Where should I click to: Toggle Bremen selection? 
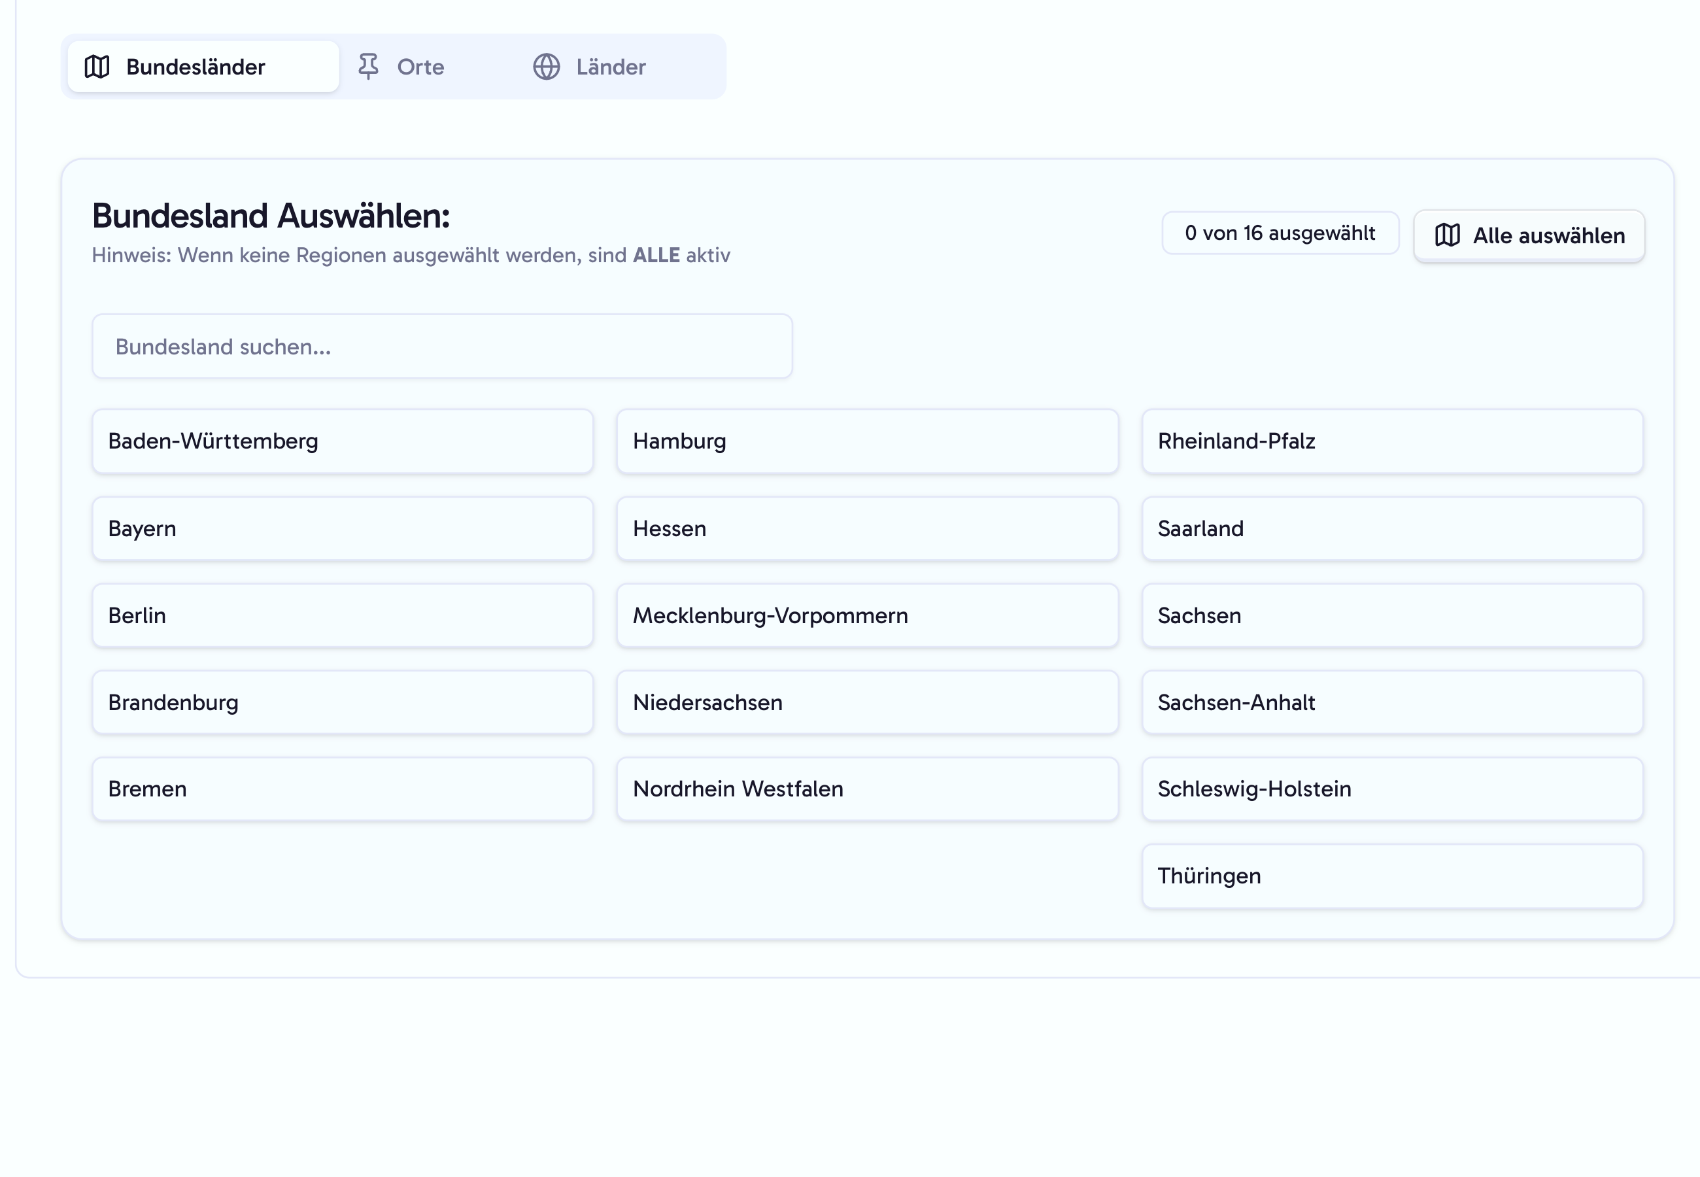click(343, 789)
